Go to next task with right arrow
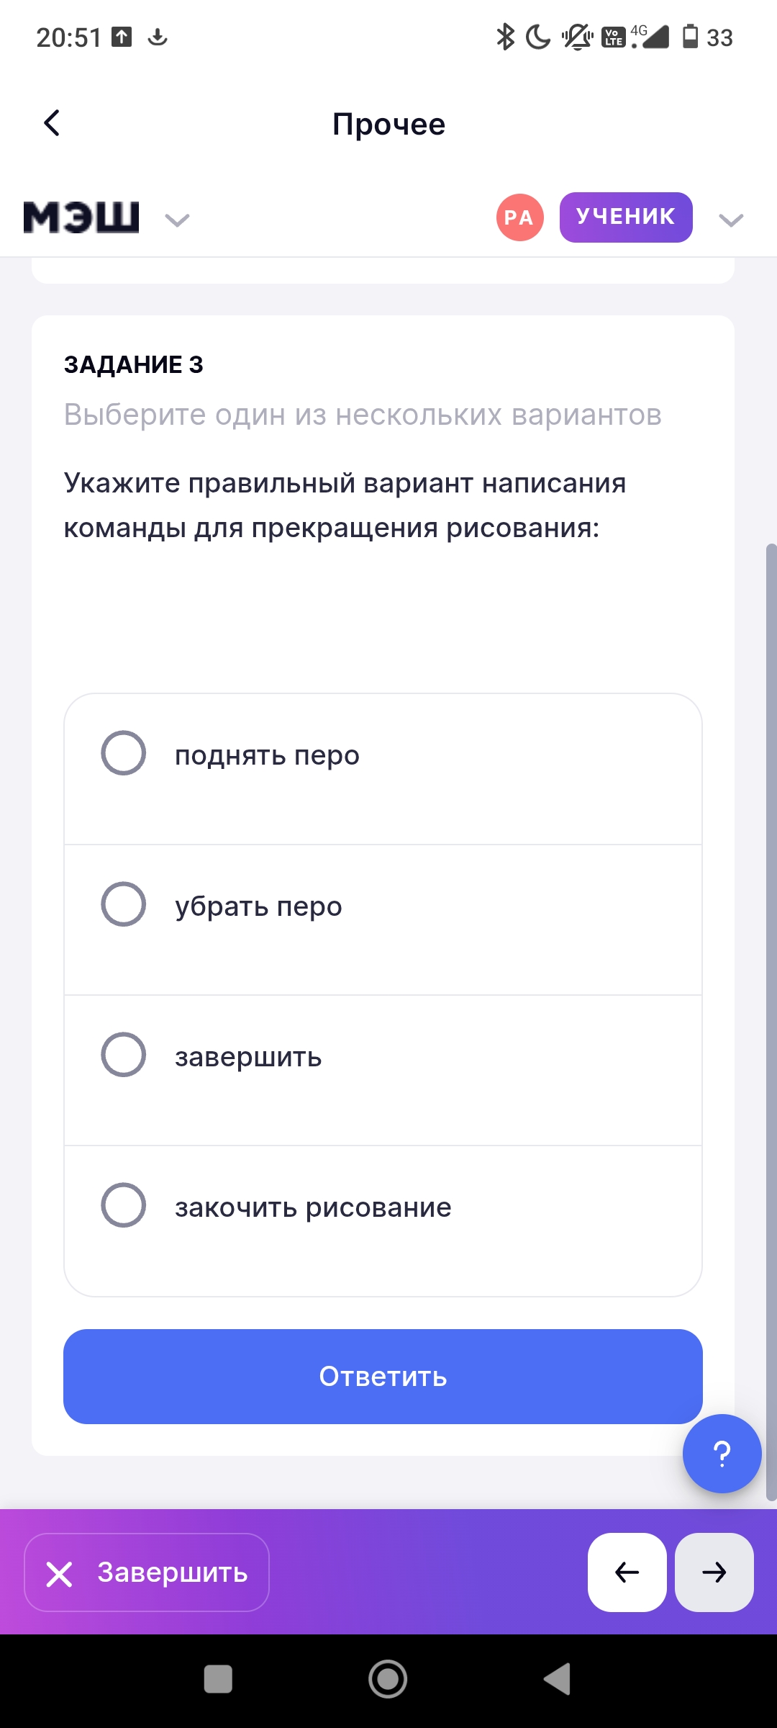The height and width of the screenshot is (1728, 777). [x=714, y=1572]
